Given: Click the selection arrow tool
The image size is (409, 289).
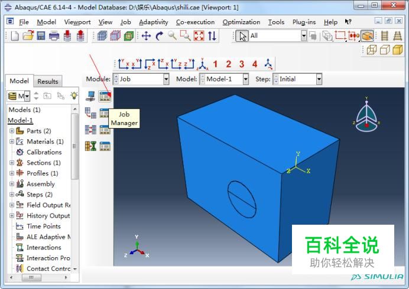Looking at the screenshot, I should tap(242, 36).
